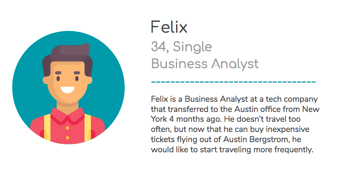Click the avatar's eye at image left

[58, 78]
